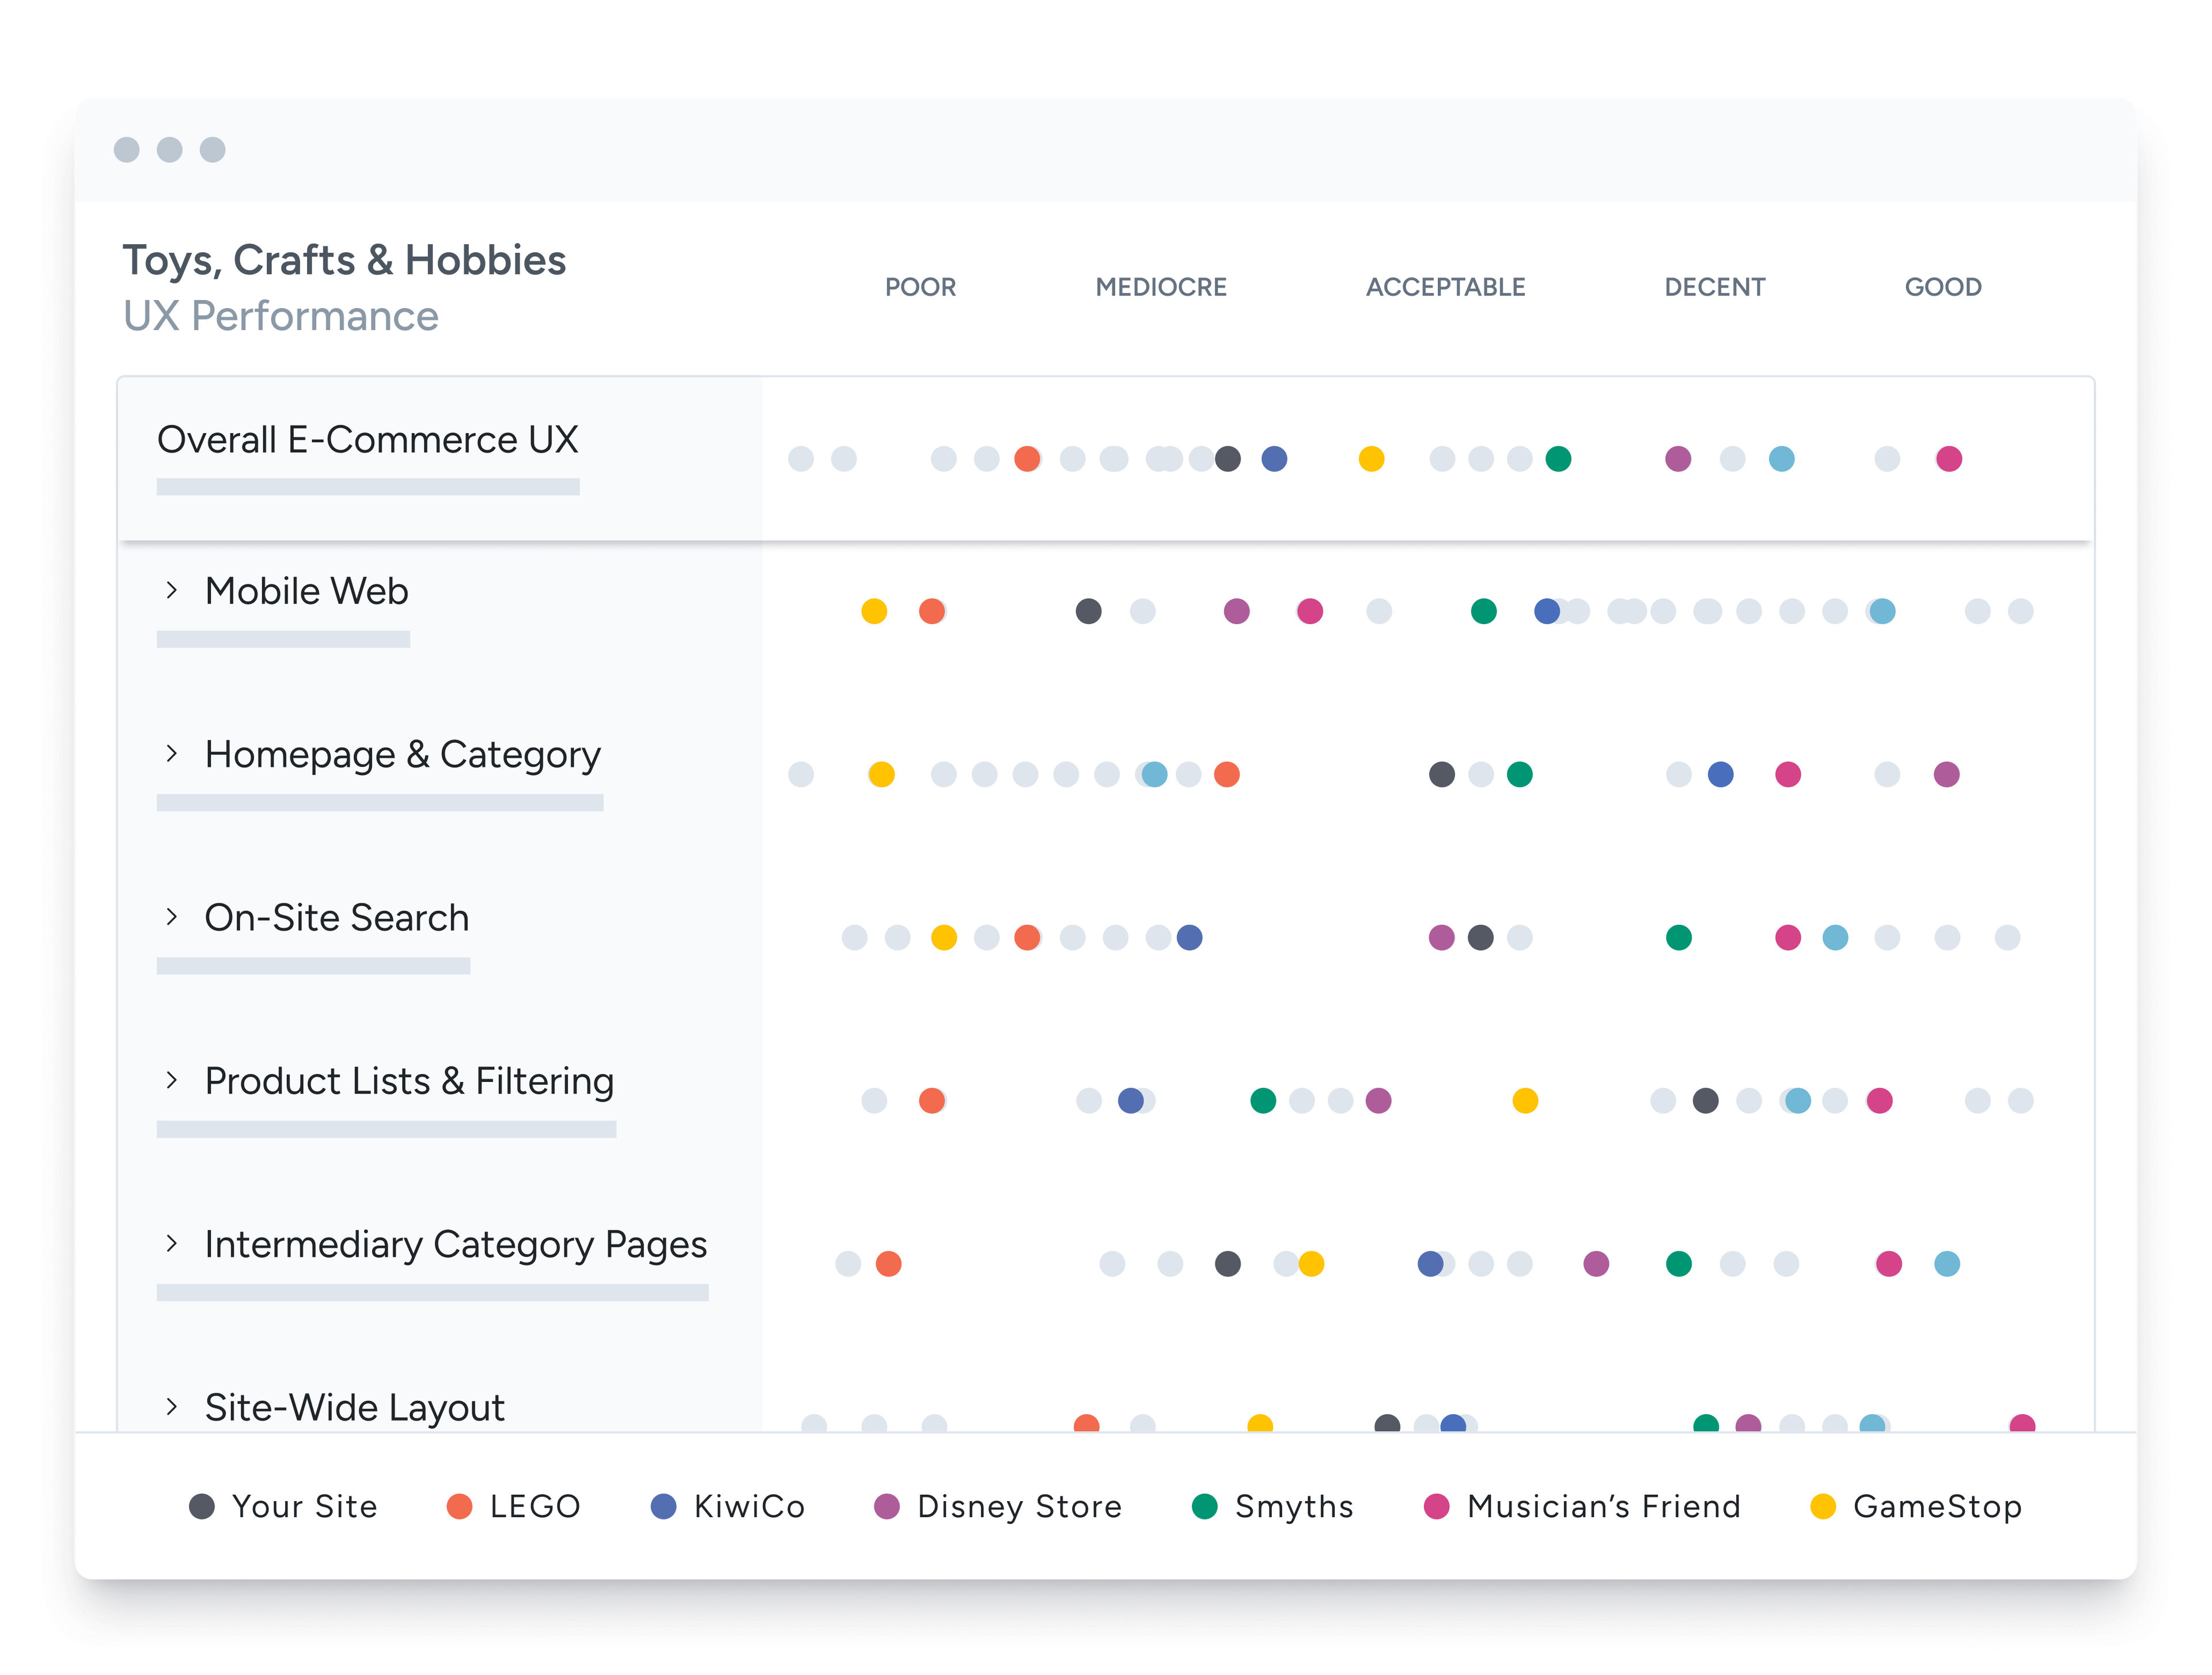The height and width of the screenshot is (1675, 2212).
Task: Click Musician's Friend pink legend dot
Action: tap(1436, 1506)
